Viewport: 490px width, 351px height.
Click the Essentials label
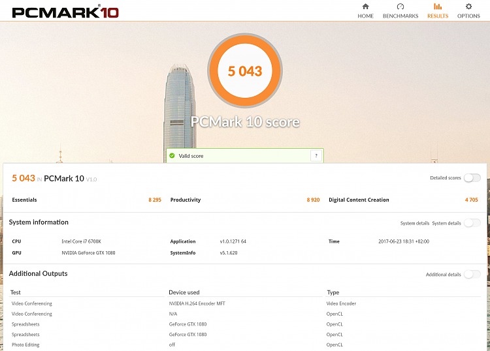pyautogui.click(x=24, y=200)
